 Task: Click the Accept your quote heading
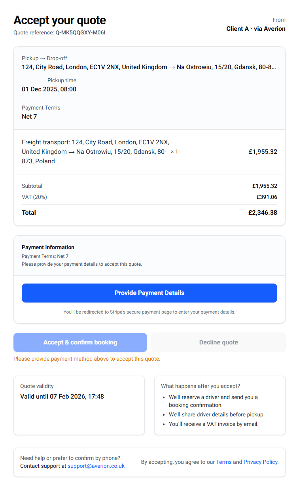60,20
